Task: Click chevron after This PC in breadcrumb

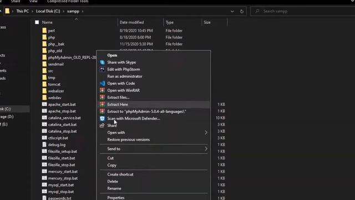Action: pyautogui.click(x=32, y=11)
